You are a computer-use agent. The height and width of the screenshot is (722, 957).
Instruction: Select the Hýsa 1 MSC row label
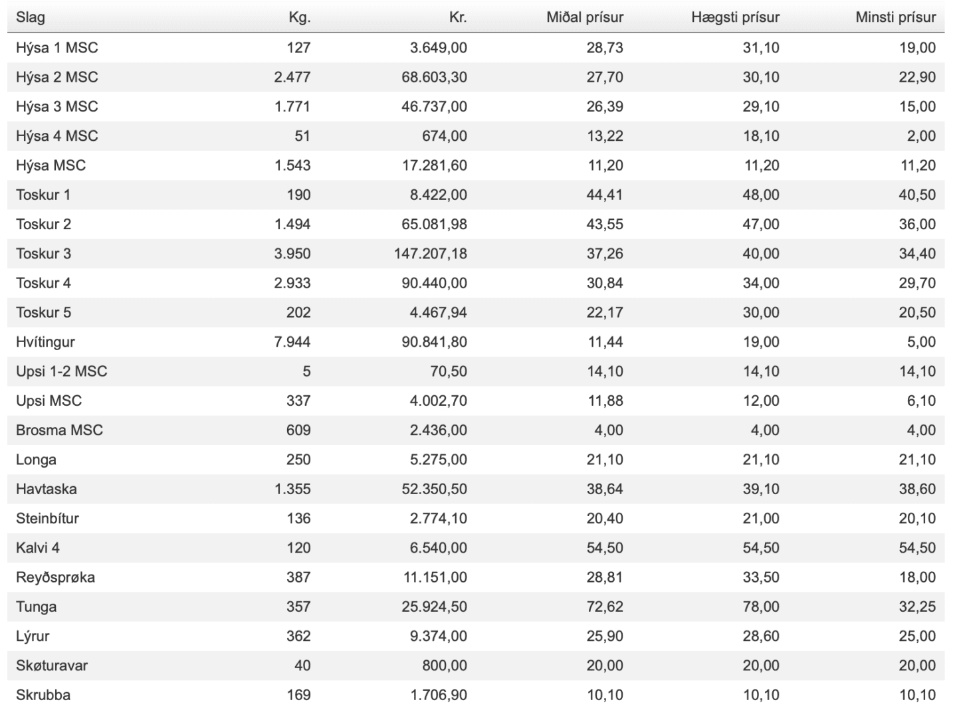coord(57,48)
